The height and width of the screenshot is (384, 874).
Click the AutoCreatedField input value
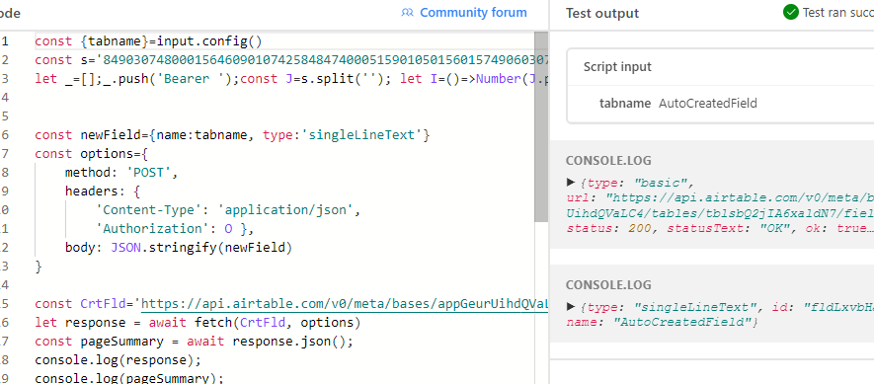pos(708,103)
